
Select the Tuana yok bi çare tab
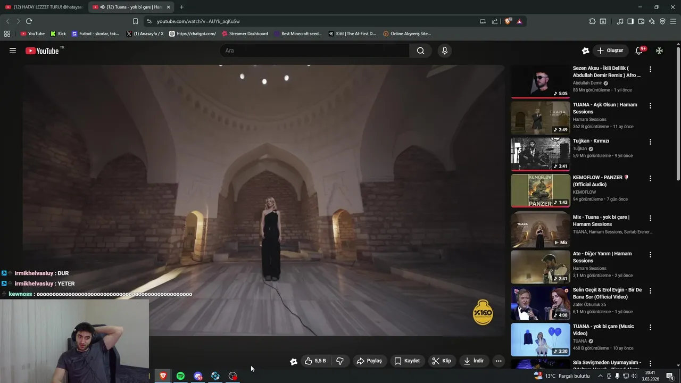pos(130,7)
